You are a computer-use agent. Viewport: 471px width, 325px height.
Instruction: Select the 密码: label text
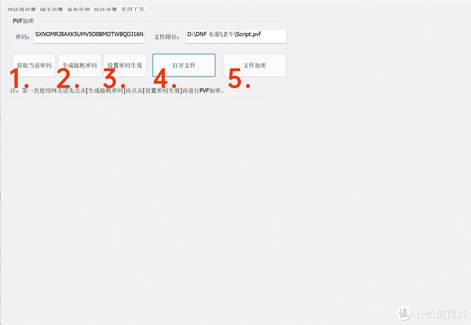pyautogui.click(x=23, y=37)
